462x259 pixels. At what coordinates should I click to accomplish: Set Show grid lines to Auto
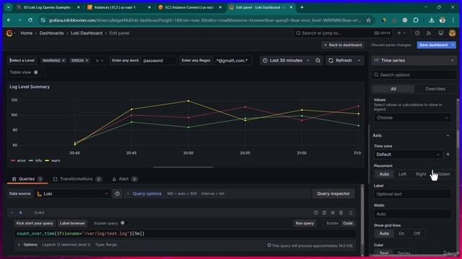(384, 233)
